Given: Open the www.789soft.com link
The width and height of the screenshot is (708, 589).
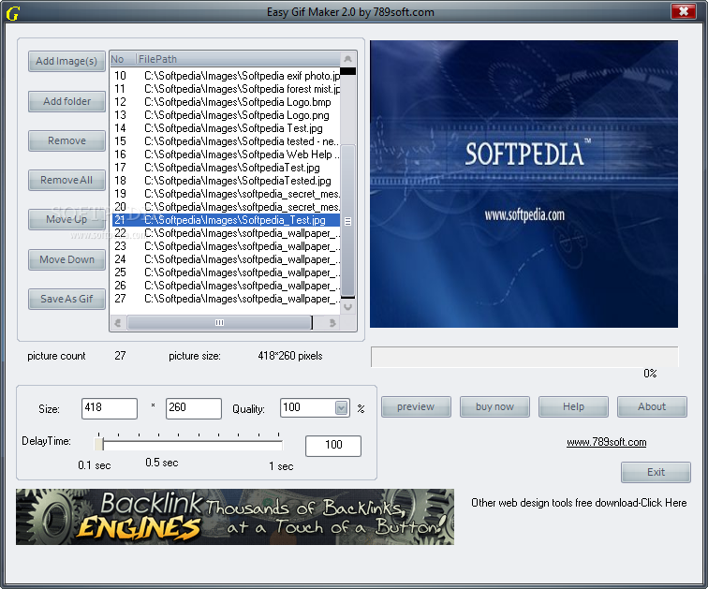Looking at the screenshot, I should 607,442.
